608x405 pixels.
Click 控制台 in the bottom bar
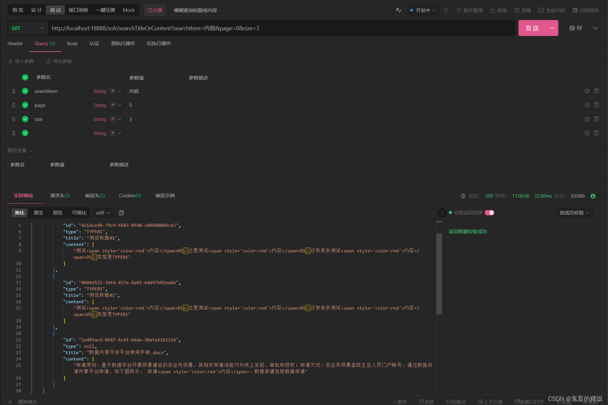(x=456, y=402)
